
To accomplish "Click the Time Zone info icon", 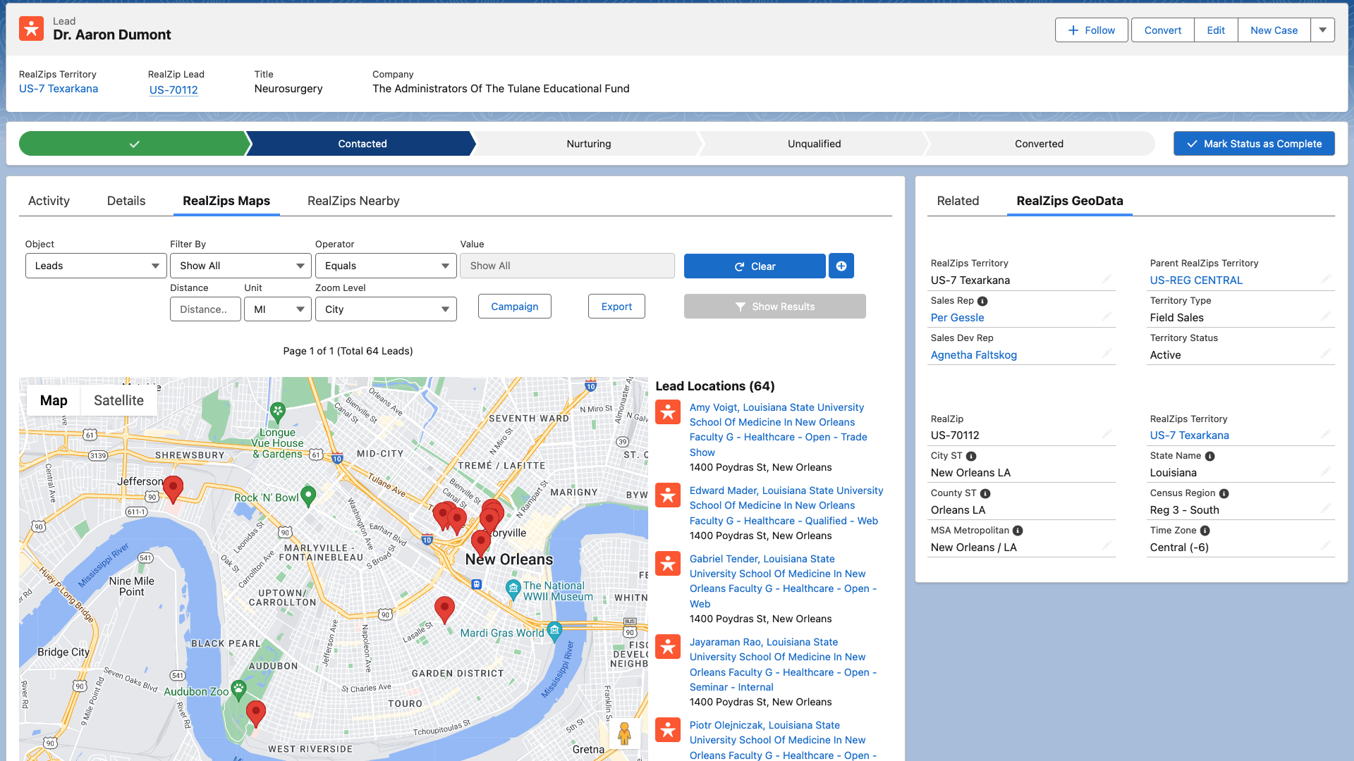I will (1204, 531).
